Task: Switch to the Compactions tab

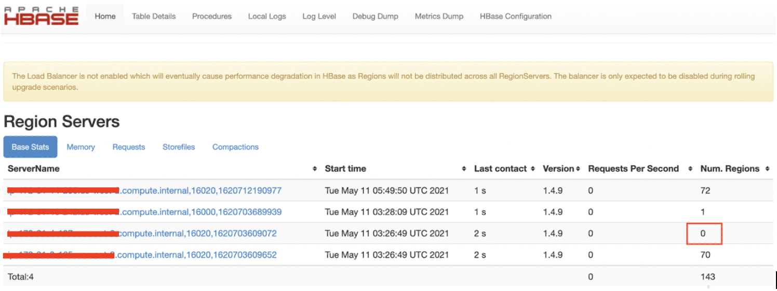Action: (235, 147)
